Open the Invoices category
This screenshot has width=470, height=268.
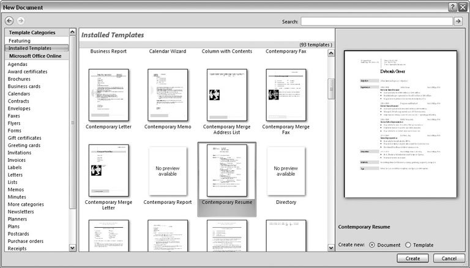coord(17,160)
